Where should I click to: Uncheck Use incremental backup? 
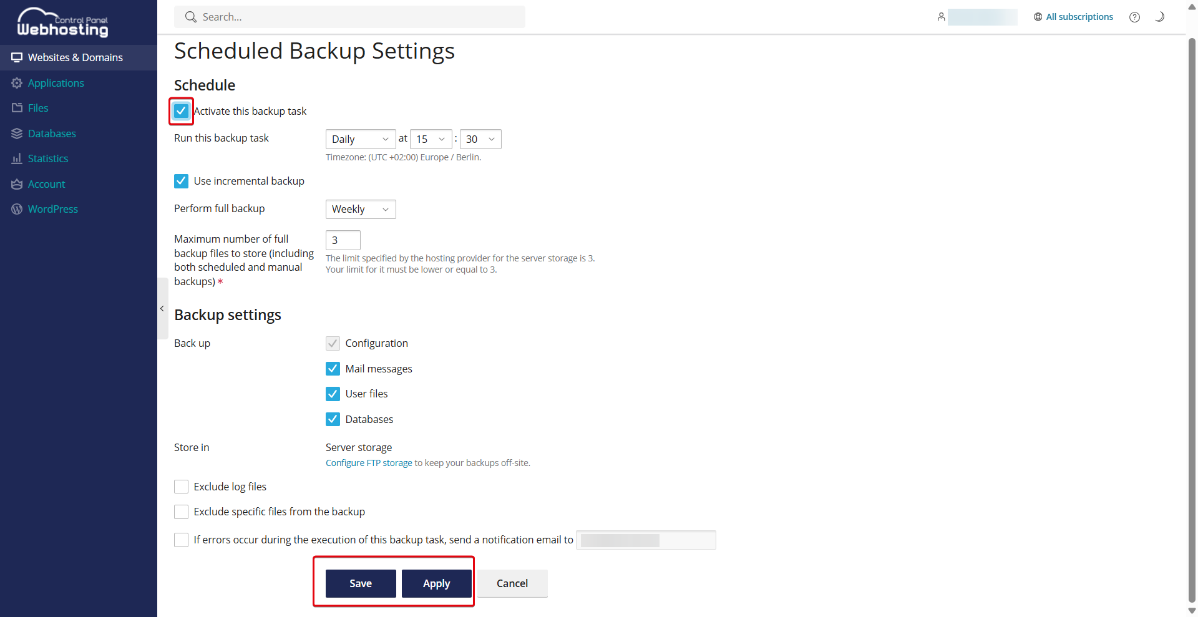pyautogui.click(x=181, y=181)
